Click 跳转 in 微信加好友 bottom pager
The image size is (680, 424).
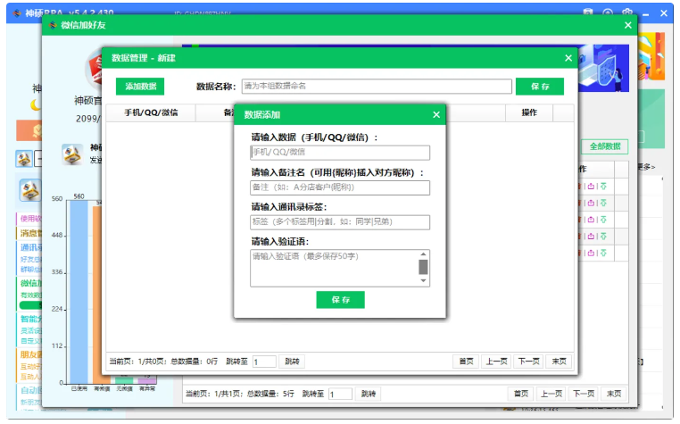tap(369, 394)
